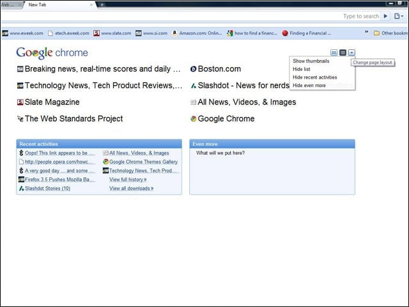This screenshot has width=409, height=307.
Task: Open Oops! This link appears to be recent item
Action: (x=60, y=153)
